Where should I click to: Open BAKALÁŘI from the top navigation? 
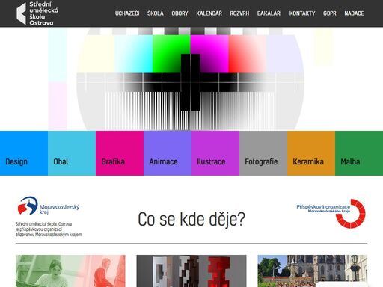pos(269,13)
